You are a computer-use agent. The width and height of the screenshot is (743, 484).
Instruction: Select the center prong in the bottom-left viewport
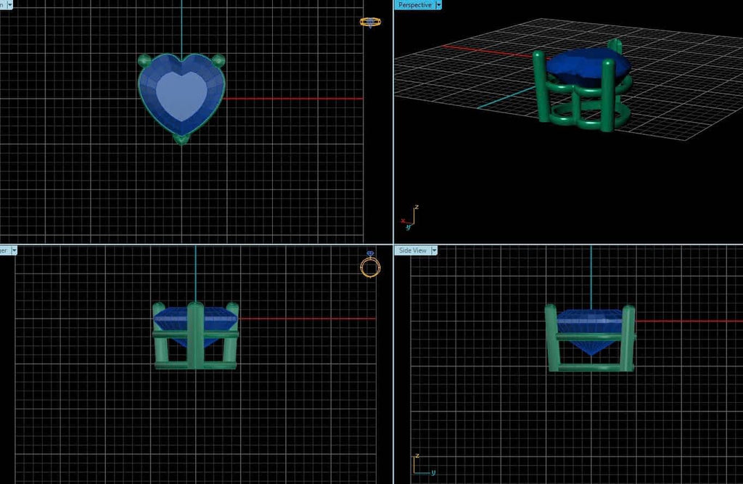pyautogui.click(x=195, y=334)
